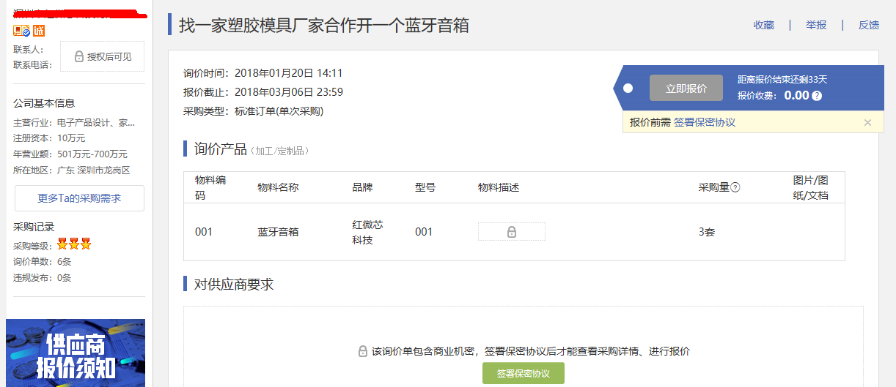Image resolution: width=896 pixels, height=387 pixels.
Task: Click the 型号 column header
Action: [x=425, y=187]
